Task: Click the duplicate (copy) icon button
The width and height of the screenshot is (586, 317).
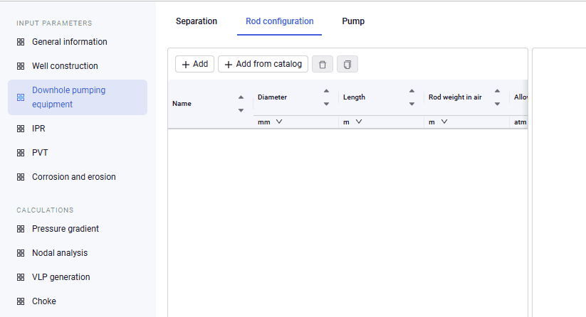Action: 347,64
